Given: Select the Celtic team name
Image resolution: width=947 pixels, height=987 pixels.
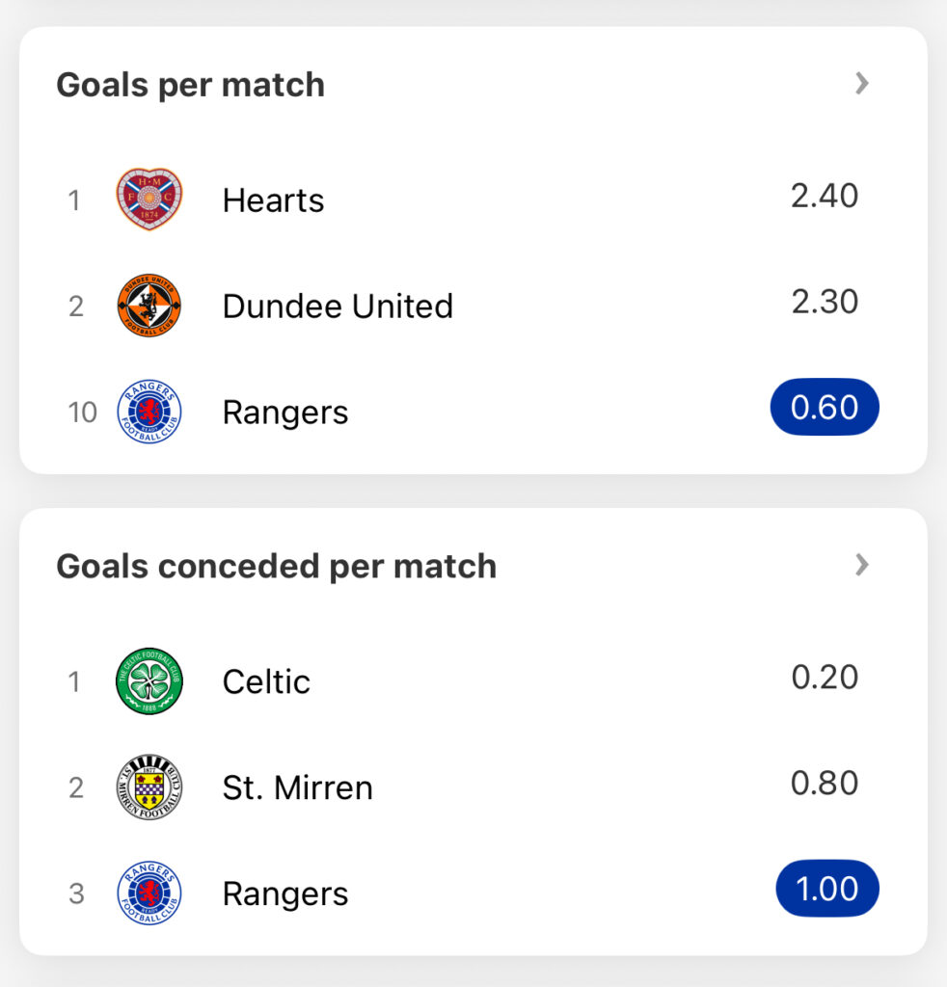Looking at the screenshot, I should pyautogui.click(x=266, y=681).
